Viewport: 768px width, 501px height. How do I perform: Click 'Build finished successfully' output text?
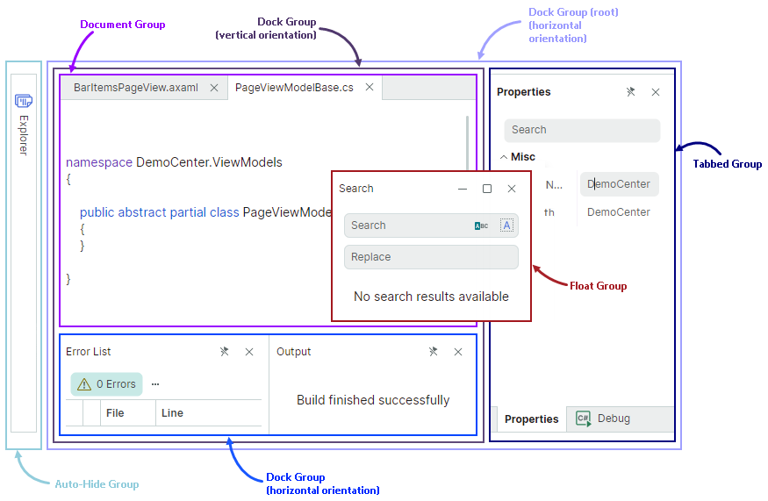point(373,400)
